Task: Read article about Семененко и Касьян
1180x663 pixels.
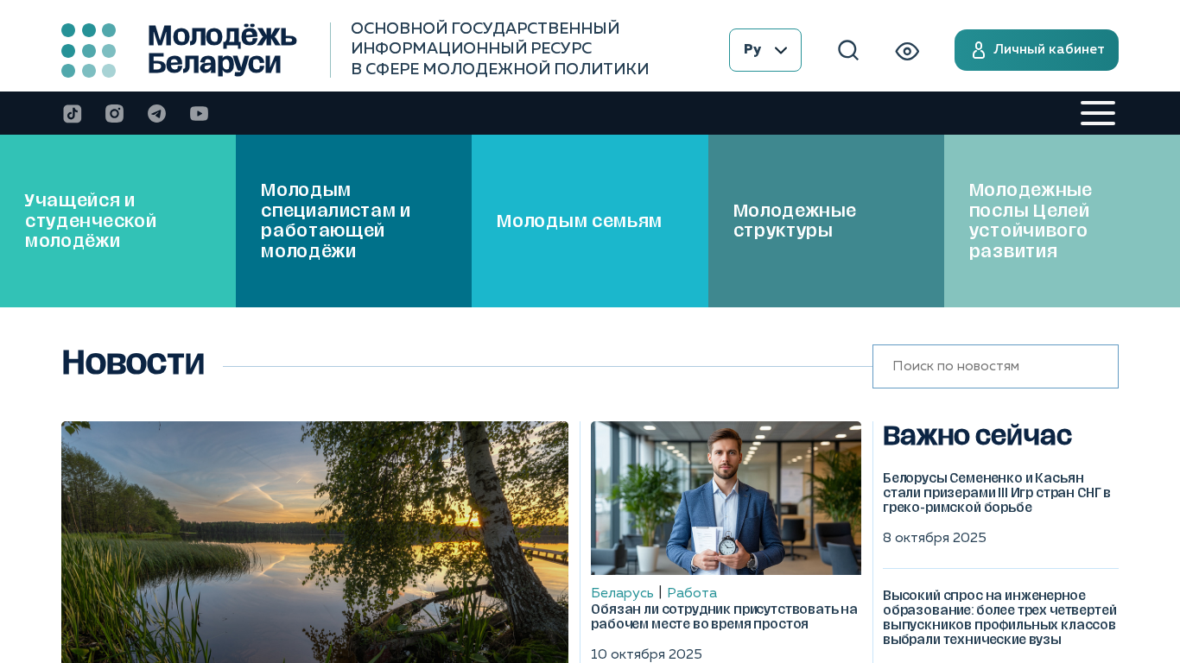Action: coord(997,493)
